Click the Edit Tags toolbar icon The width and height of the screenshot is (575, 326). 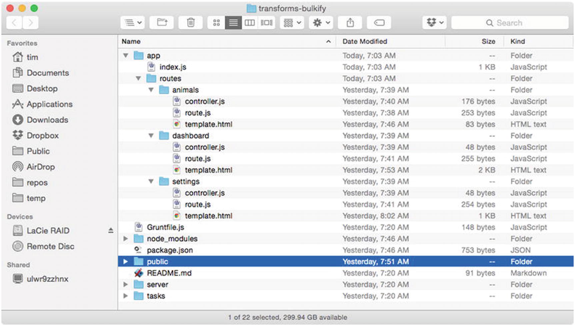(x=379, y=23)
